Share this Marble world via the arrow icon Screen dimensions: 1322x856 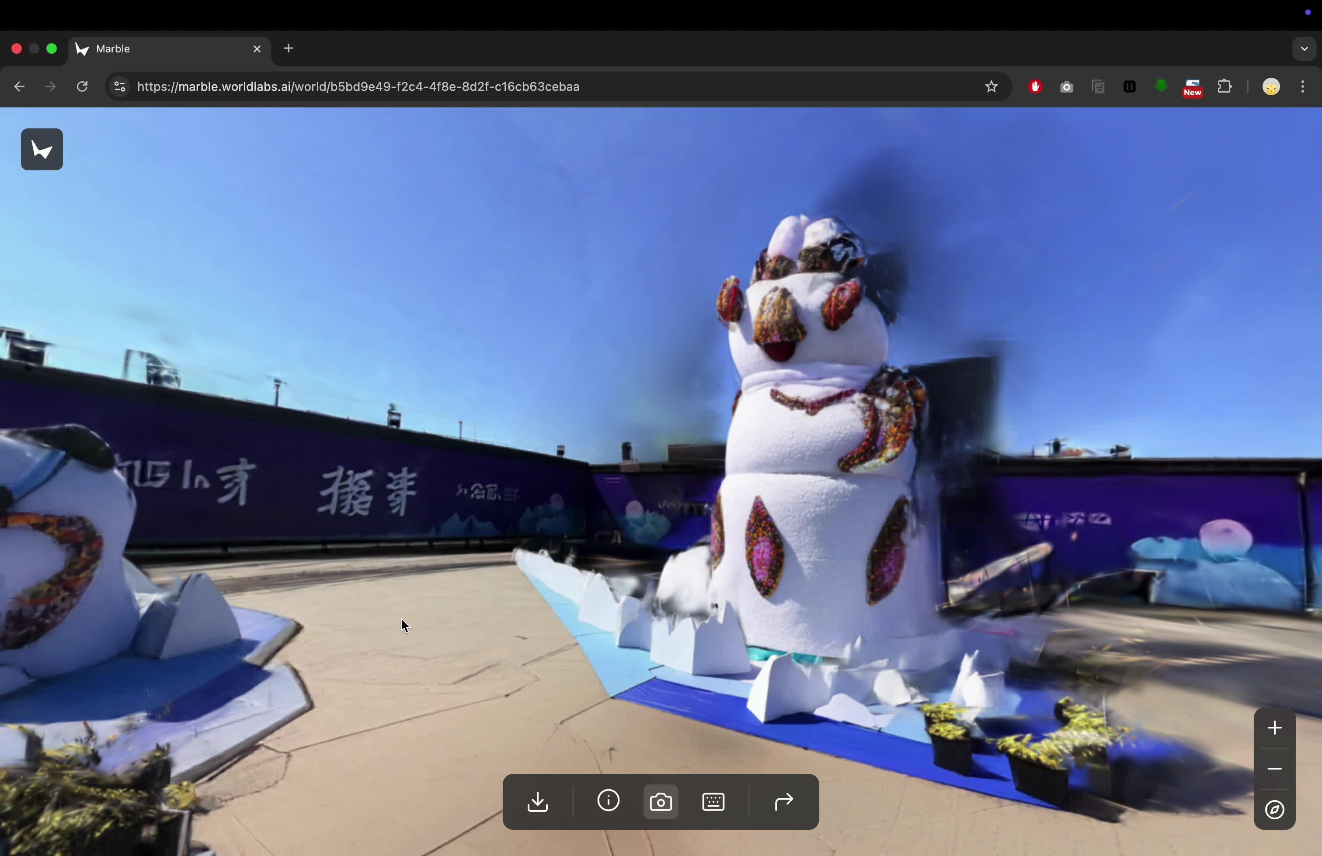click(783, 802)
